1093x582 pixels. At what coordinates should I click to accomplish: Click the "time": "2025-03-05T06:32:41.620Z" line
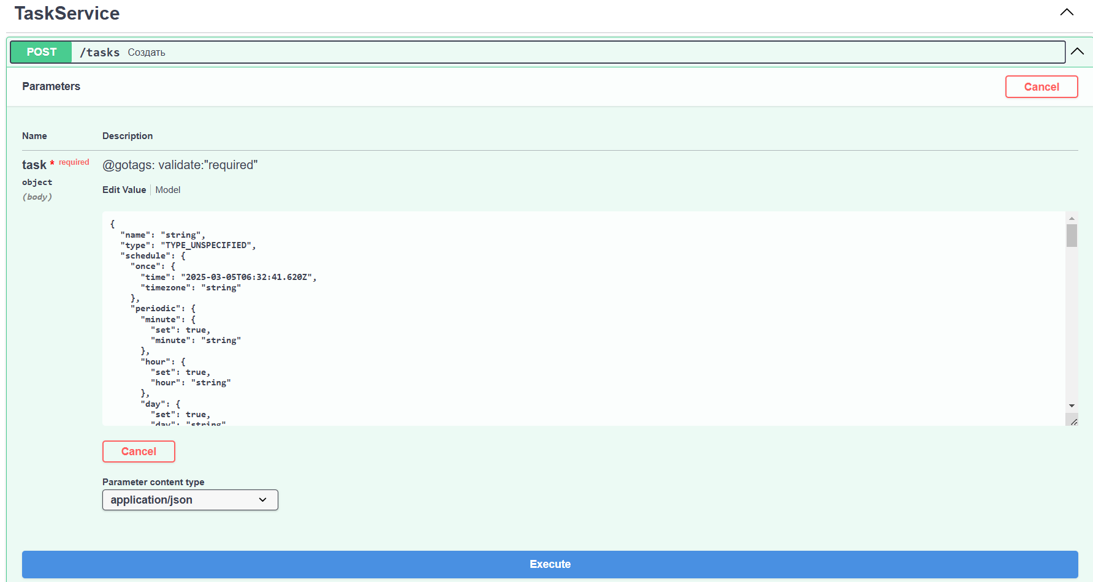(229, 278)
